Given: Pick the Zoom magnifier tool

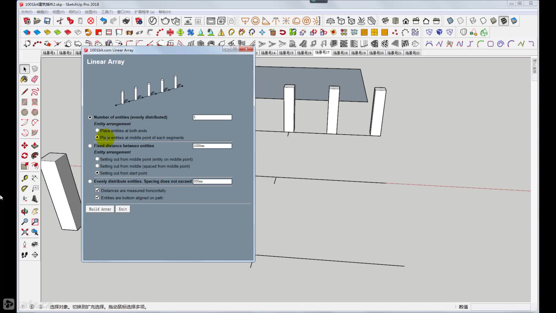Looking at the screenshot, I should (x=25, y=222).
